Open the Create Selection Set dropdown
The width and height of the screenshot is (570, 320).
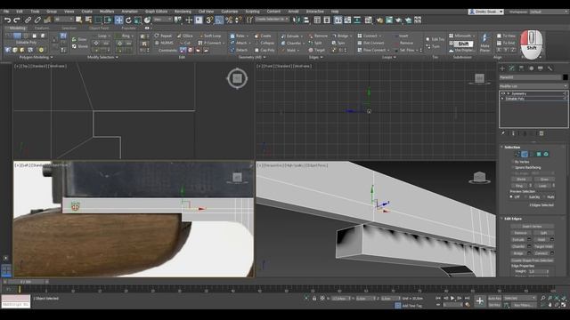pyautogui.click(x=272, y=20)
